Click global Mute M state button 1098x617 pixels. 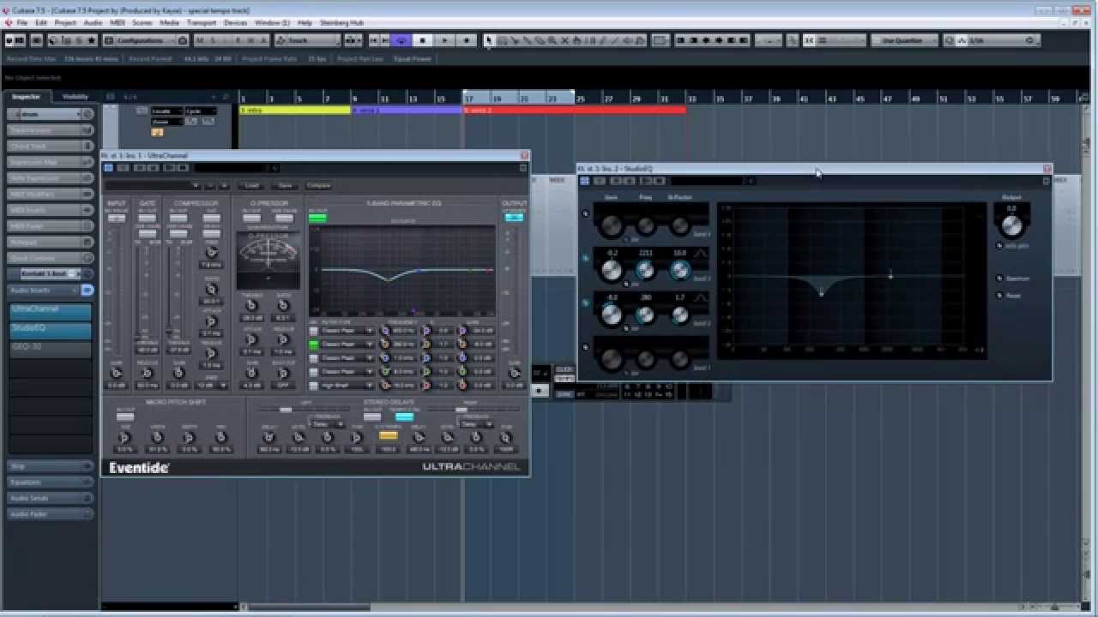200,40
